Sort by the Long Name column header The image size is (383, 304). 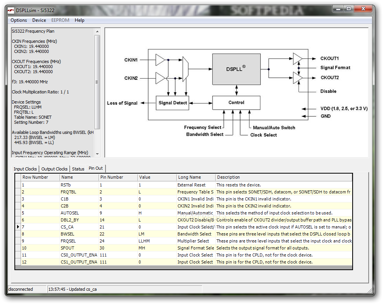(196, 177)
